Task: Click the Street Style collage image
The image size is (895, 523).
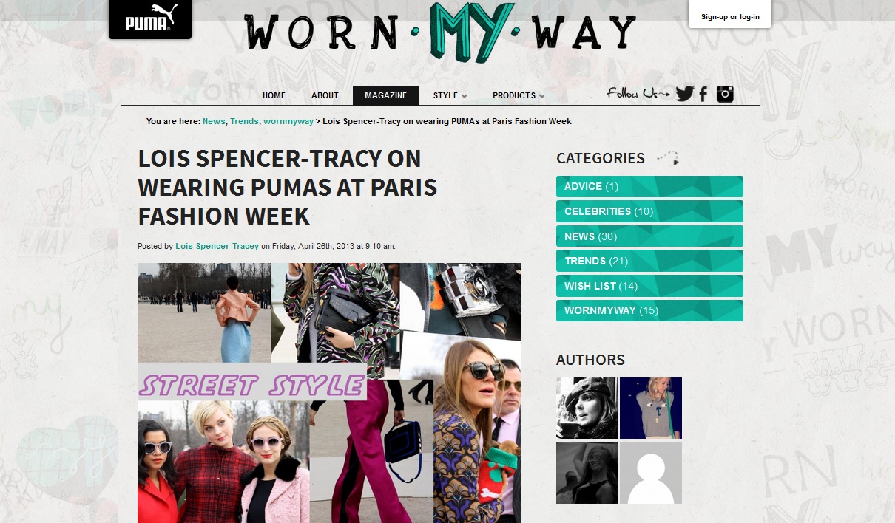Action: 329,393
